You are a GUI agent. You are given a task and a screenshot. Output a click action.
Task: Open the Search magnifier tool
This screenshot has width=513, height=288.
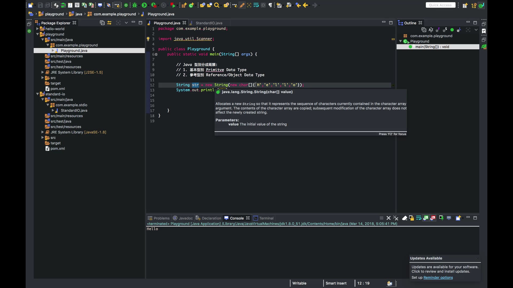(x=217, y=5)
